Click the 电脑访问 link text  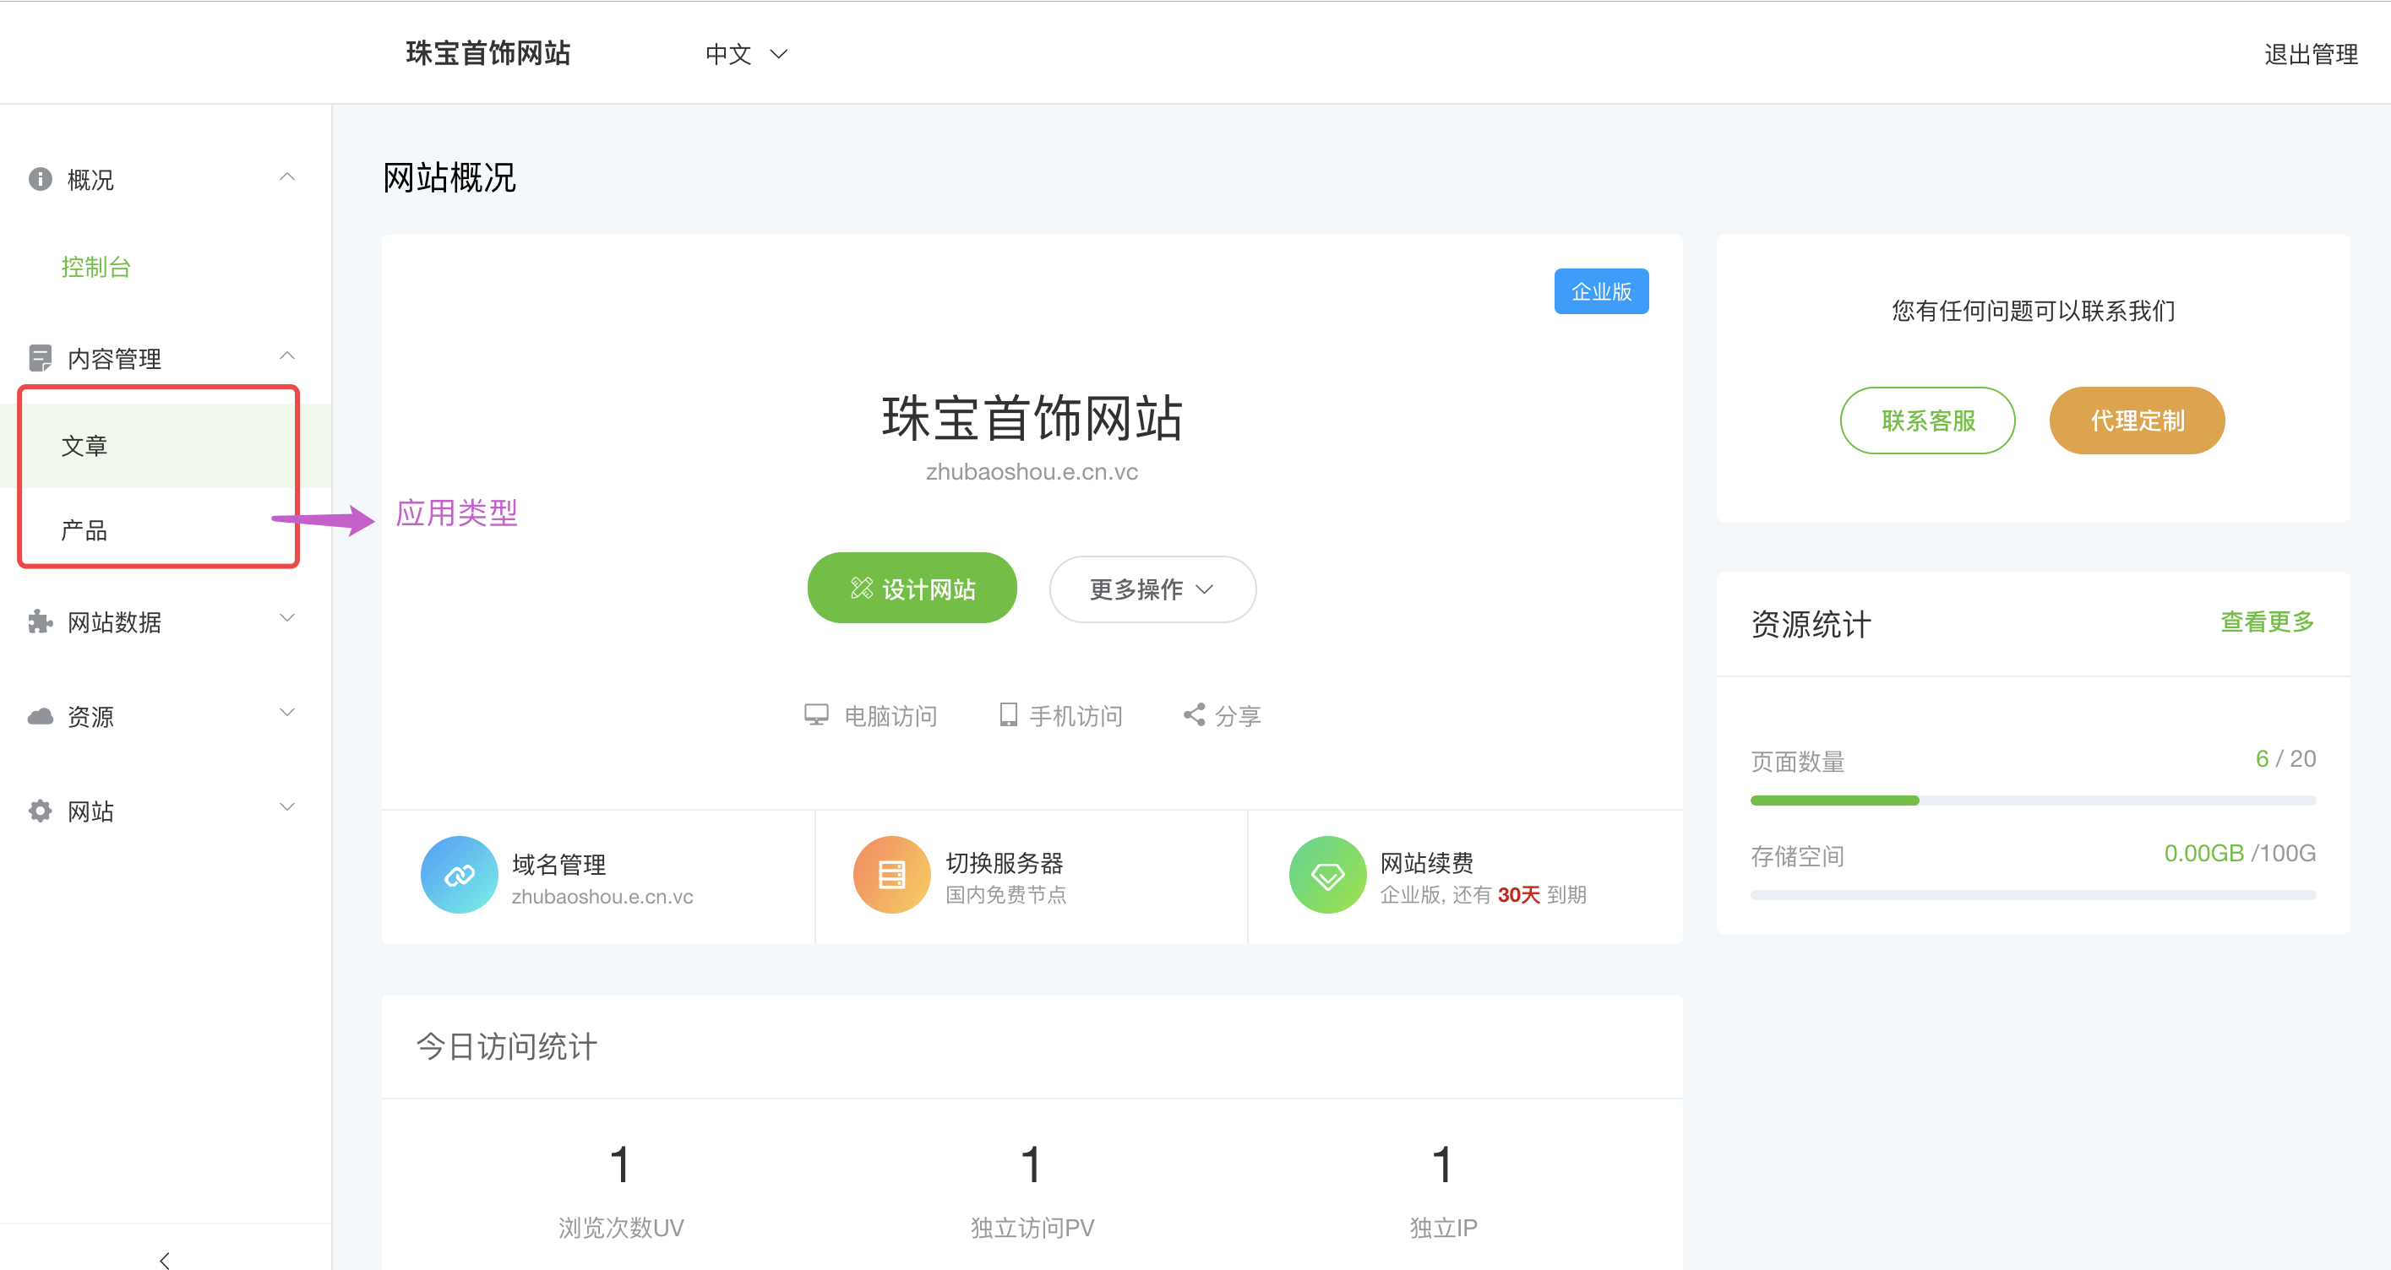tap(890, 716)
